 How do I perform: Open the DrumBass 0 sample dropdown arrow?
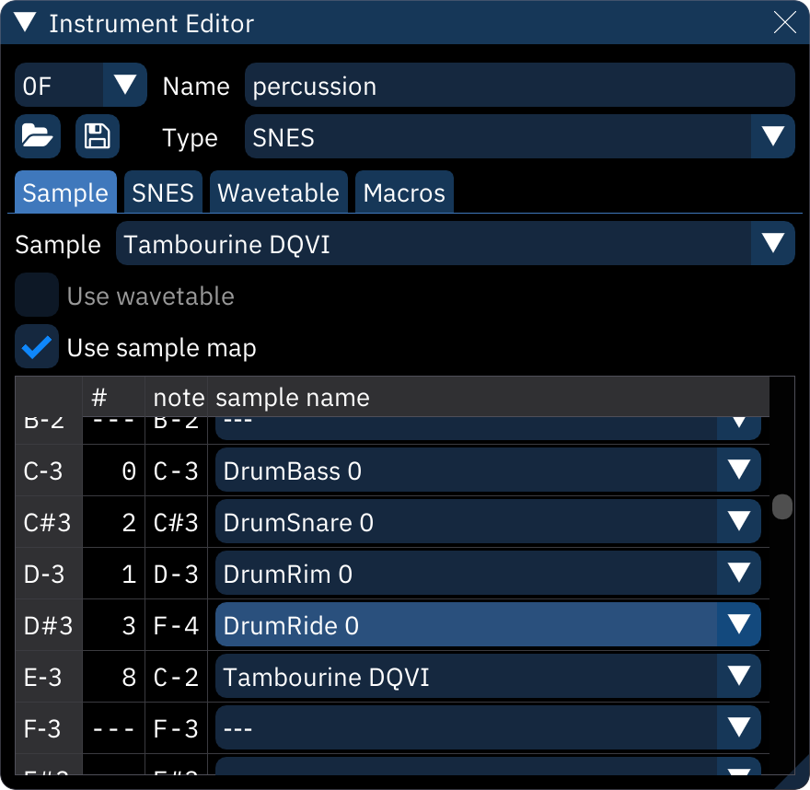point(740,471)
